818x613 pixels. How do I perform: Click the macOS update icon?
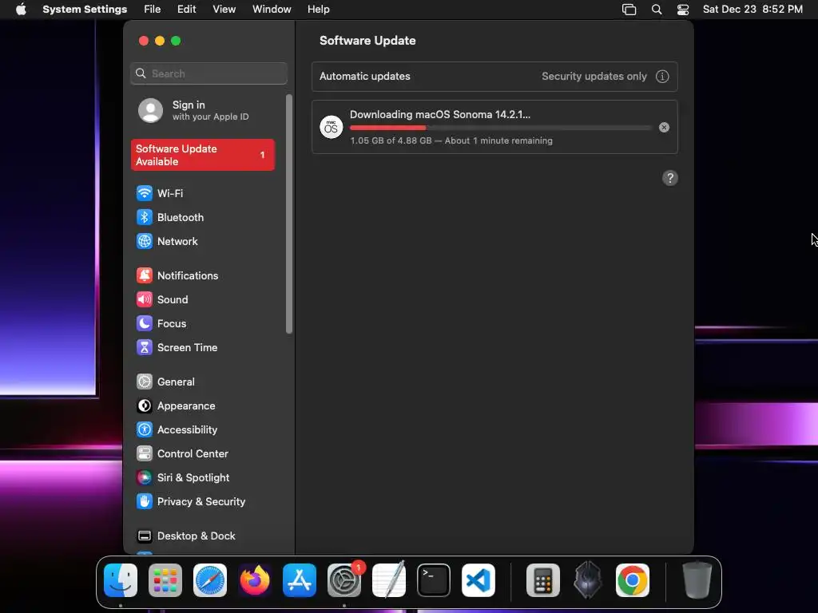click(x=332, y=128)
